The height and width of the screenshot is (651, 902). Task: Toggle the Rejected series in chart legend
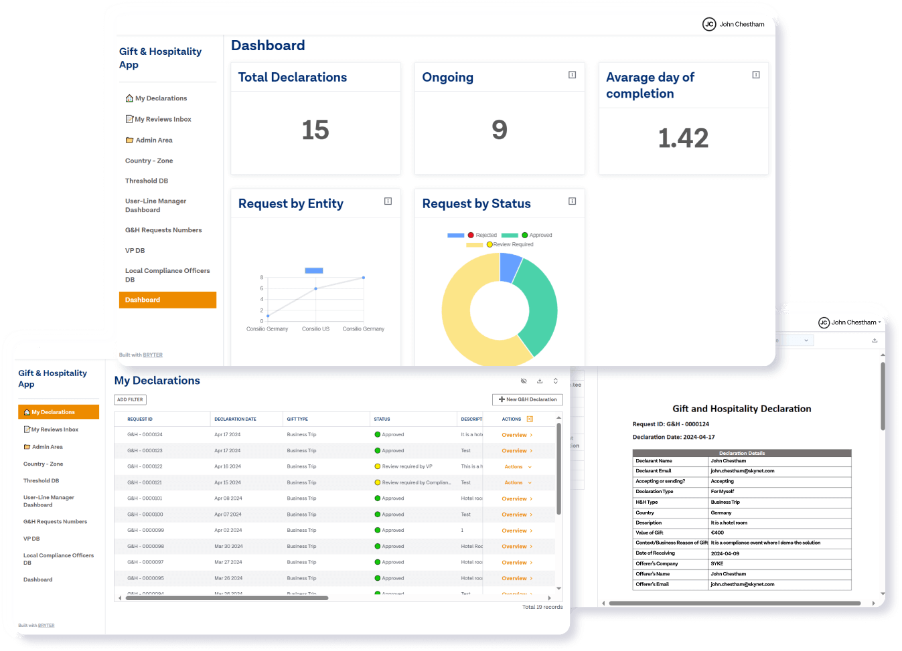click(x=482, y=236)
